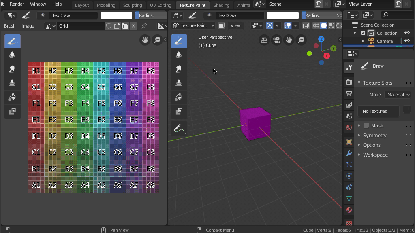
Task: Activate the Annotate tool in the viewport
Action: click(179, 129)
